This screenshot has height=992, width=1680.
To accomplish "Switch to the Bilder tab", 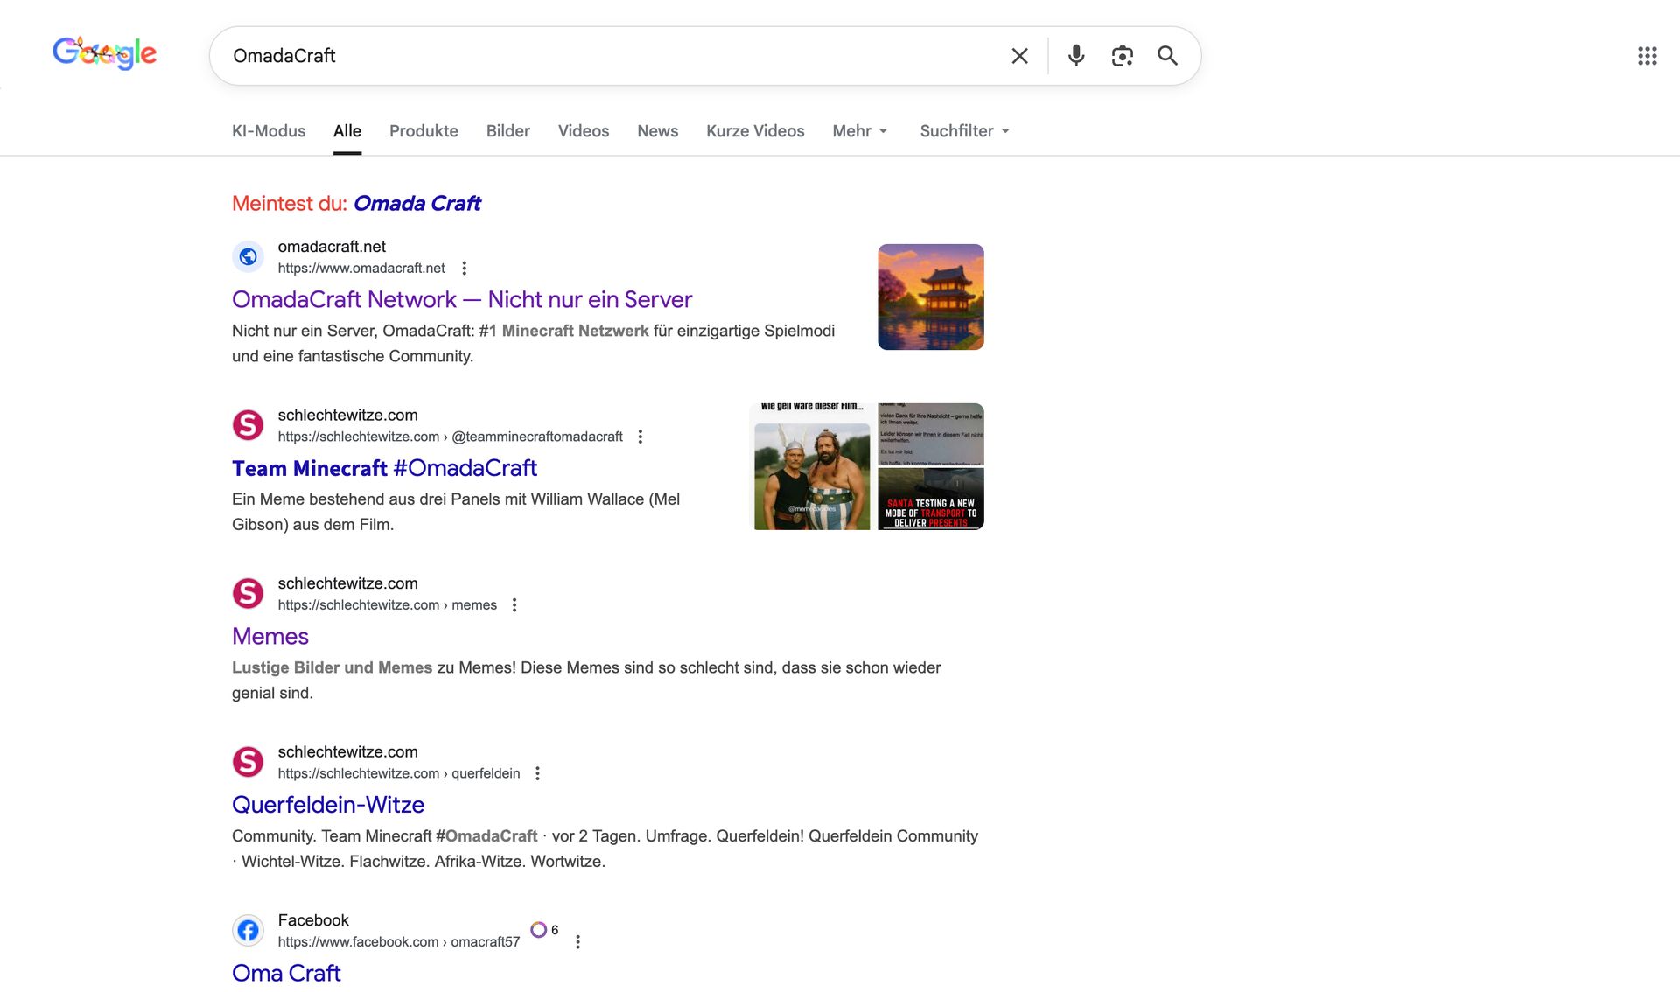I will click(507, 131).
